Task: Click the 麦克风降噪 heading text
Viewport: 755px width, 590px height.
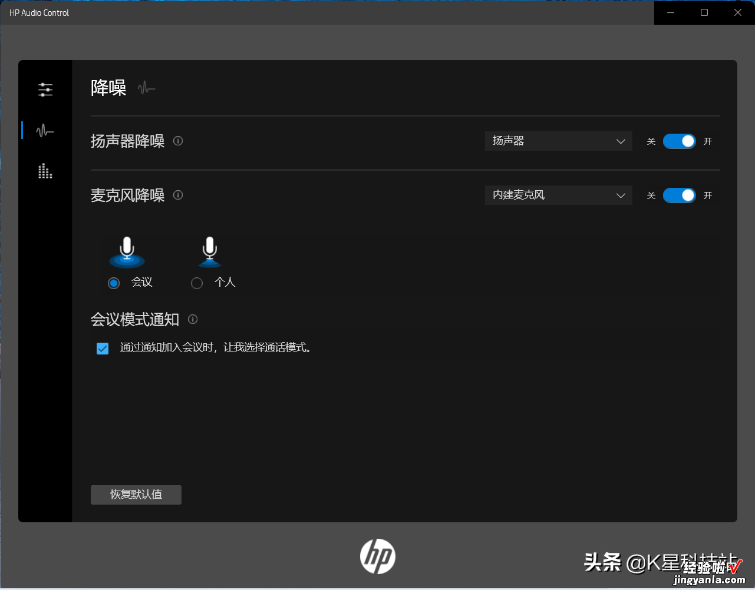Action: tap(127, 195)
